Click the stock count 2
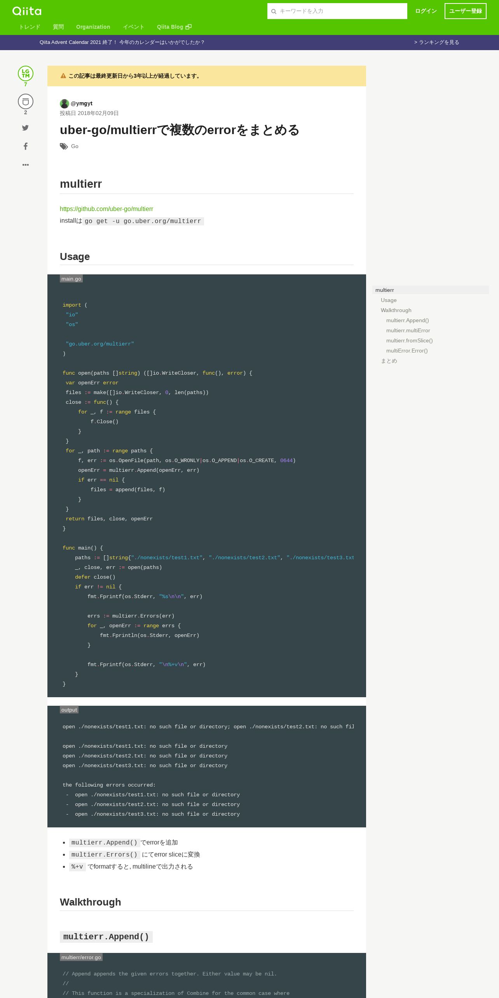The width and height of the screenshot is (499, 998). pyautogui.click(x=26, y=112)
